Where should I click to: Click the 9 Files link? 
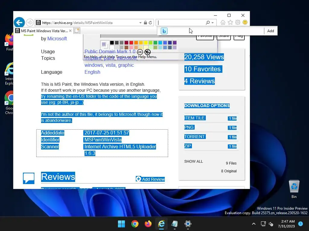(x=231, y=163)
